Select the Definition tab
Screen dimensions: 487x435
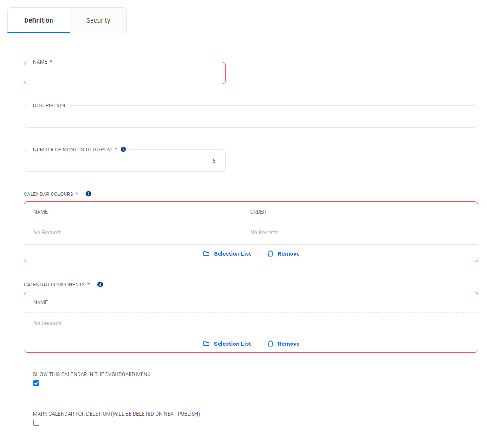(39, 20)
